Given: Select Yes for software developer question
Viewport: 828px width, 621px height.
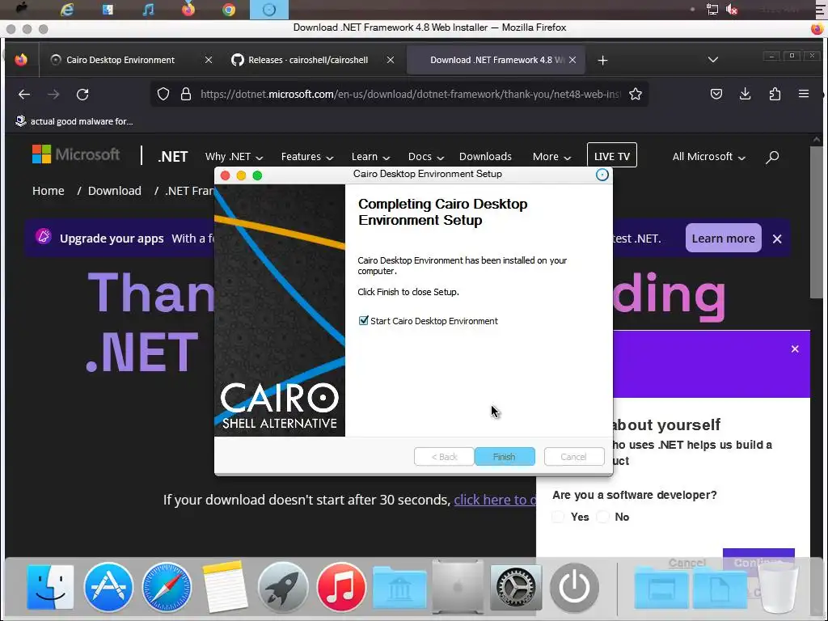Looking at the screenshot, I should [558, 517].
